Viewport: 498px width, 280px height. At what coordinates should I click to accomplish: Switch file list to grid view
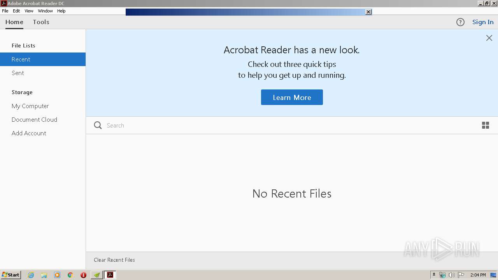(x=486, y=125)
